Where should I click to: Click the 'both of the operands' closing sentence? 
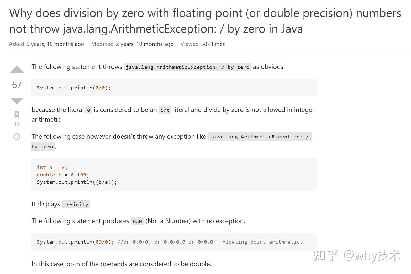(x=122, y=264)
